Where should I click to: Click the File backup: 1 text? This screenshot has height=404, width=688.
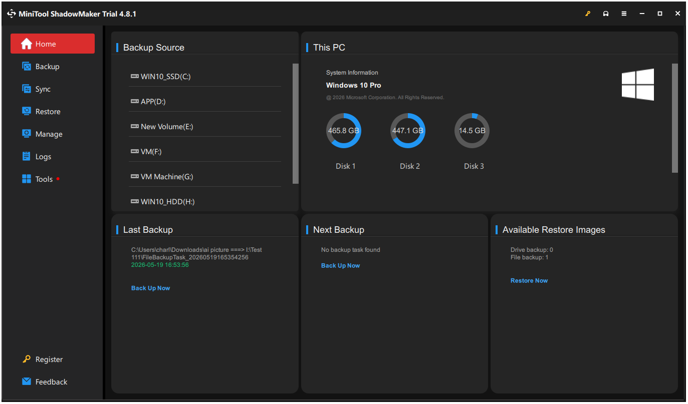click(x=530, y=257)
